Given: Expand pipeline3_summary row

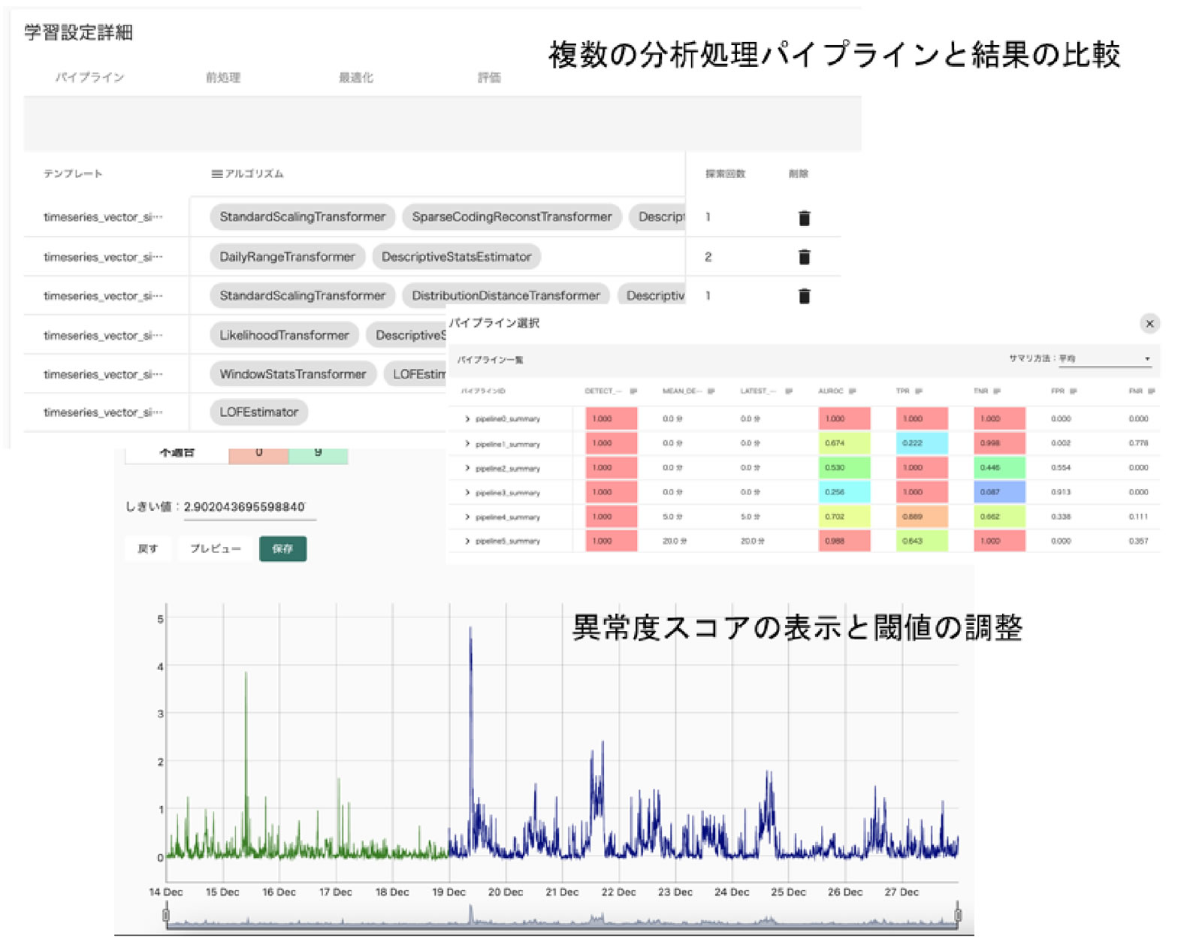Looking at the screenshot, I should tap(467, 493).
